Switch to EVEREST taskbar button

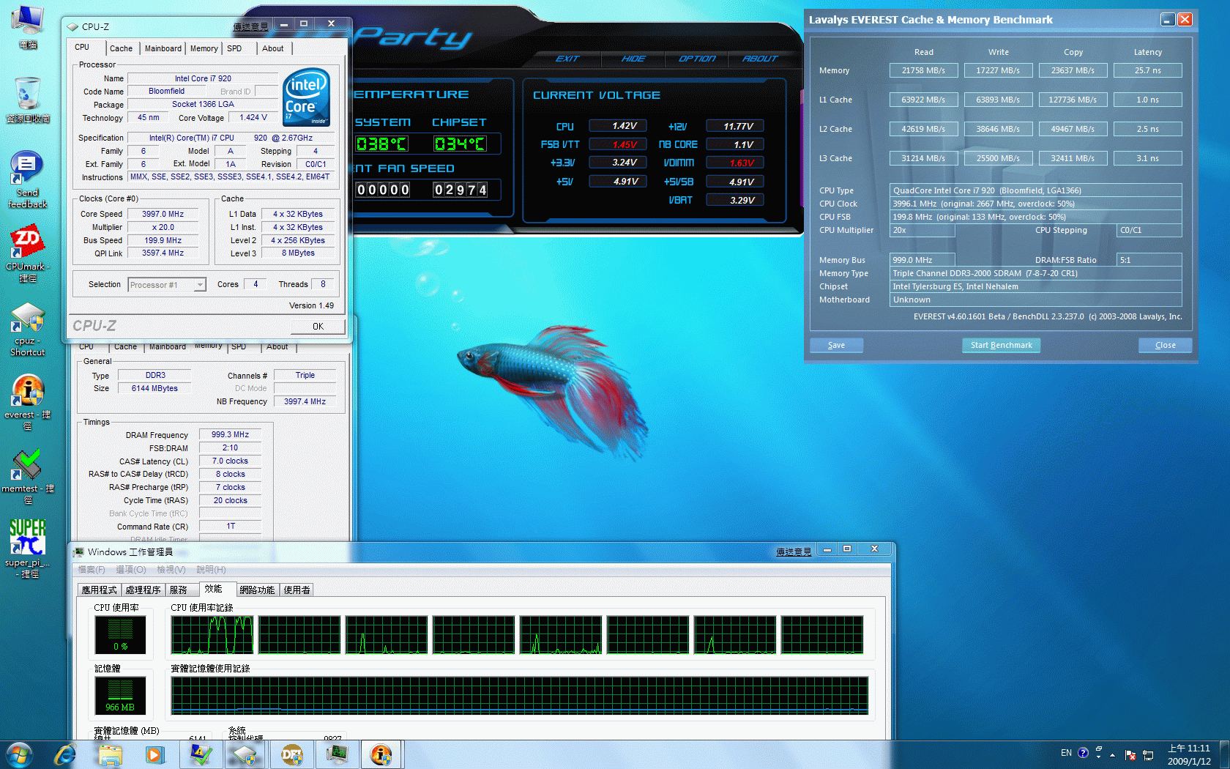coord(381,754)
